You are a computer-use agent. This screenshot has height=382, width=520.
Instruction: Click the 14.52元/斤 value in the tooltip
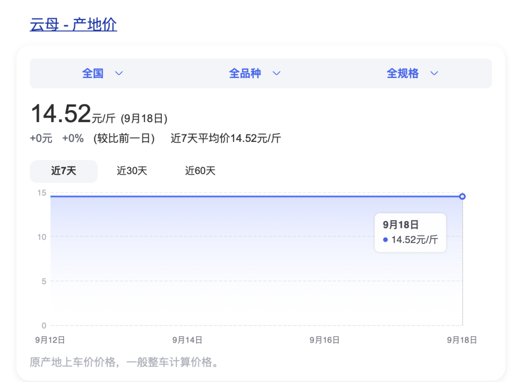coord(415,240)
